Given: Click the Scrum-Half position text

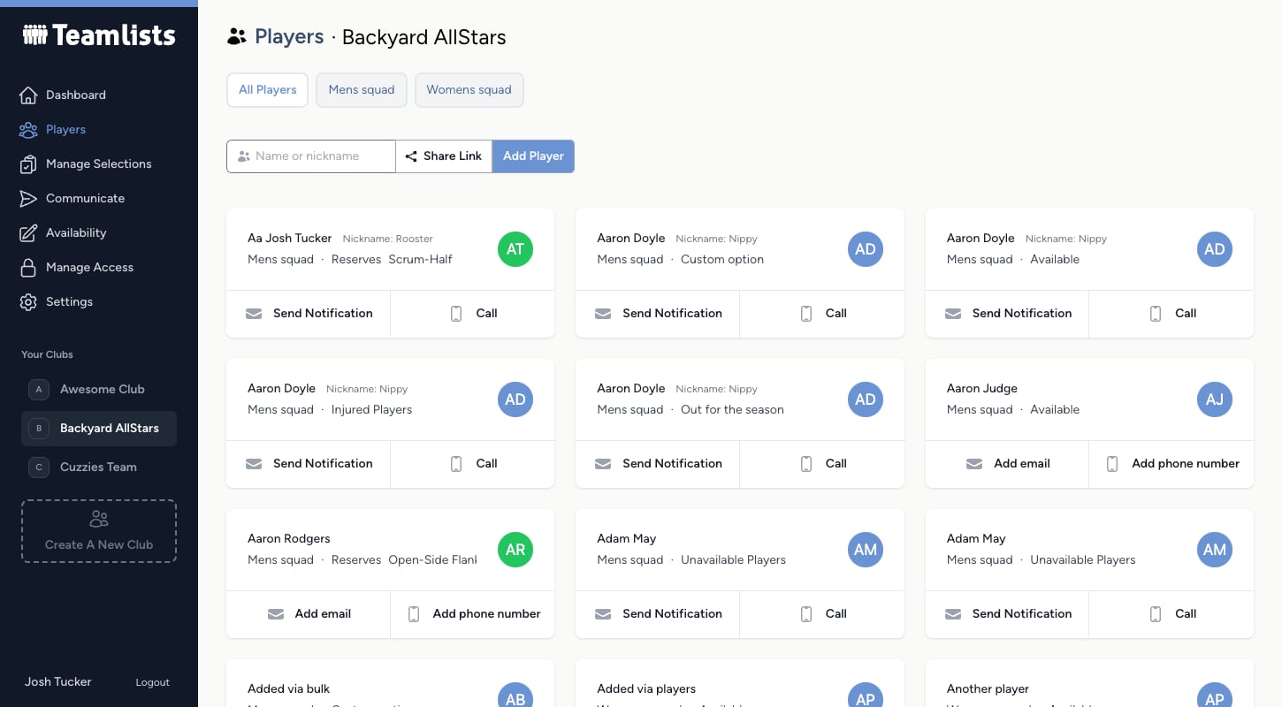Looking at the screenshot, I should point(421,259).
